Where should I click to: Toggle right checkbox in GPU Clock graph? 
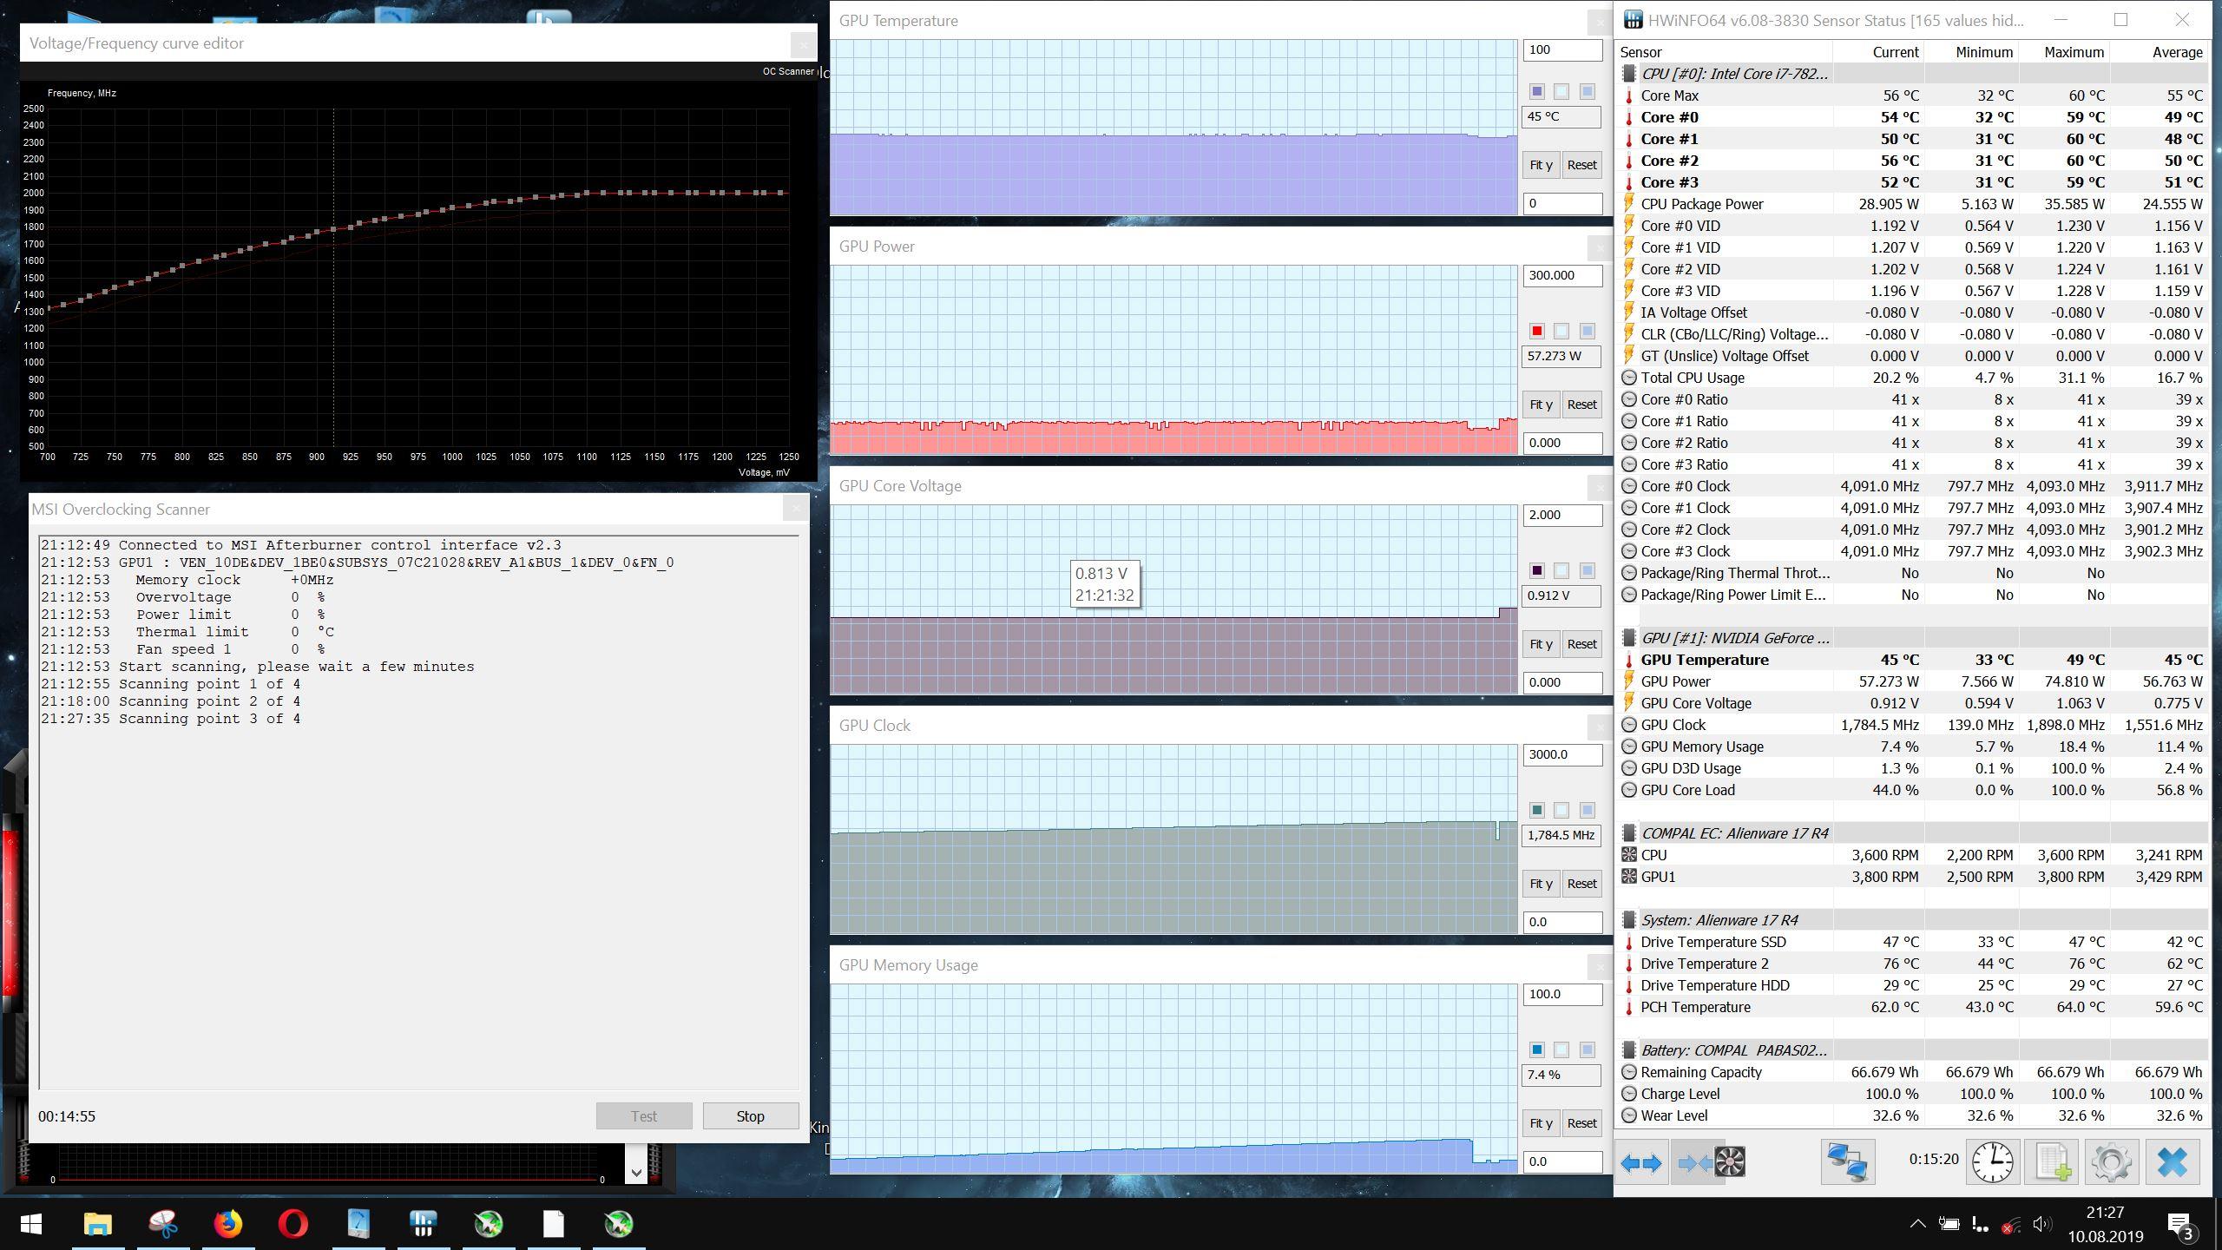(x=1587, y=810)
